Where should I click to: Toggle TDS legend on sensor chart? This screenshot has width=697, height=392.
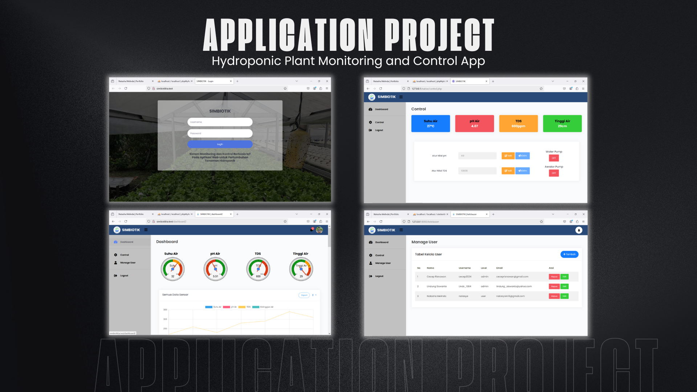244,307
